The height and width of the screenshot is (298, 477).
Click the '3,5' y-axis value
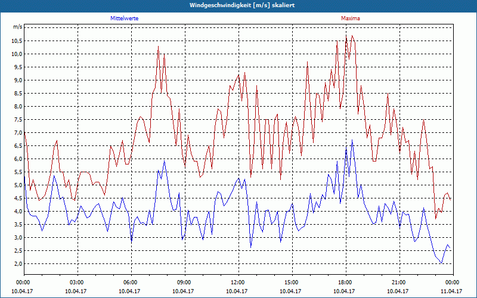coord(18,224)
